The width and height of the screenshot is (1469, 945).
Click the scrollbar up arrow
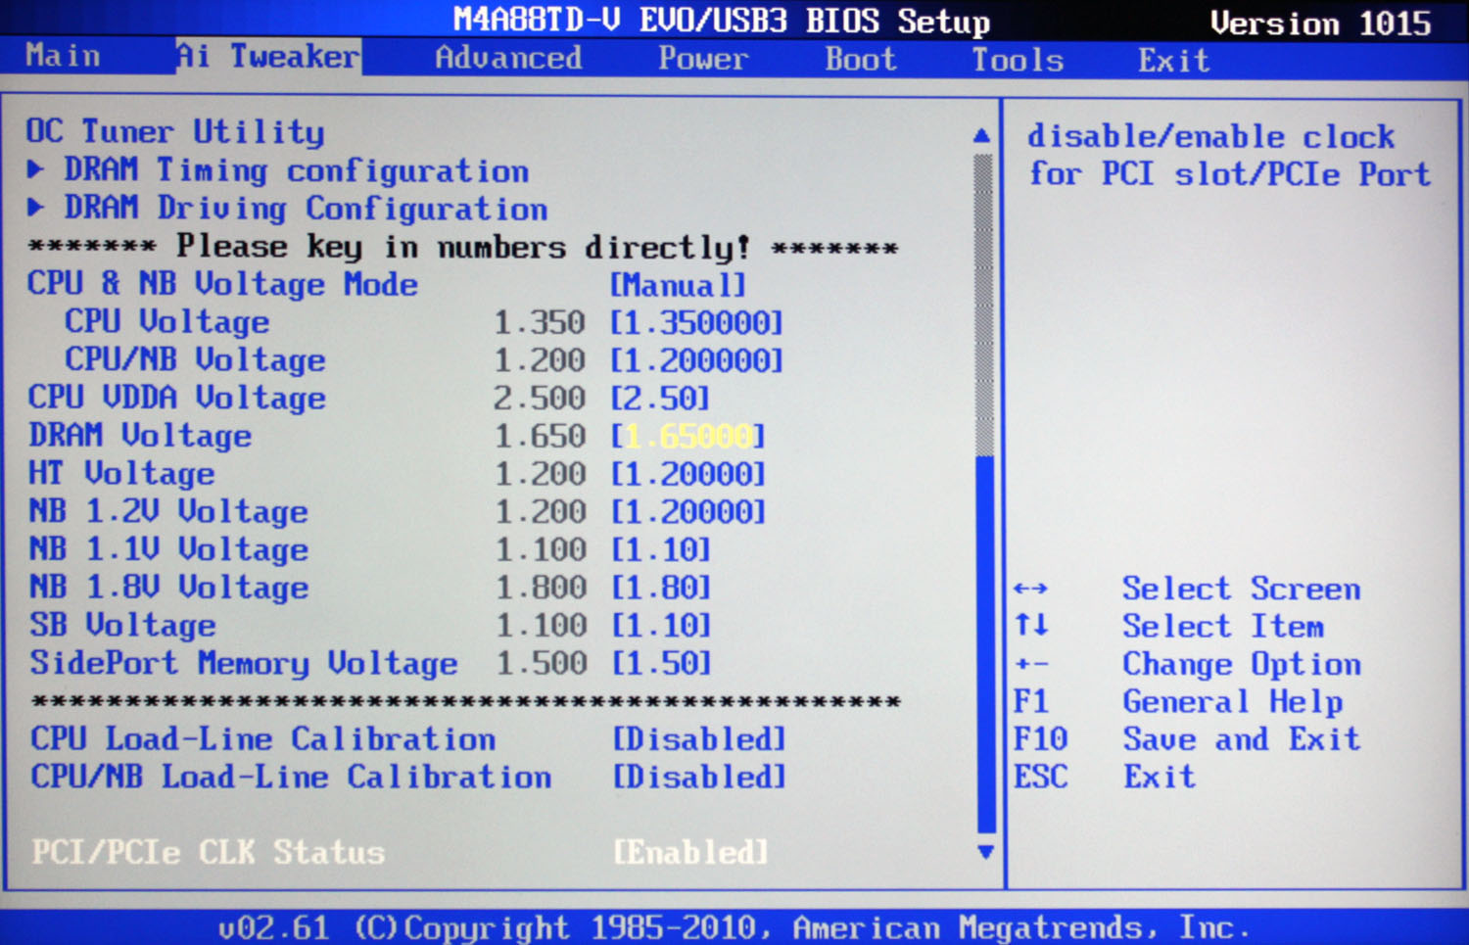click(982, 136)
